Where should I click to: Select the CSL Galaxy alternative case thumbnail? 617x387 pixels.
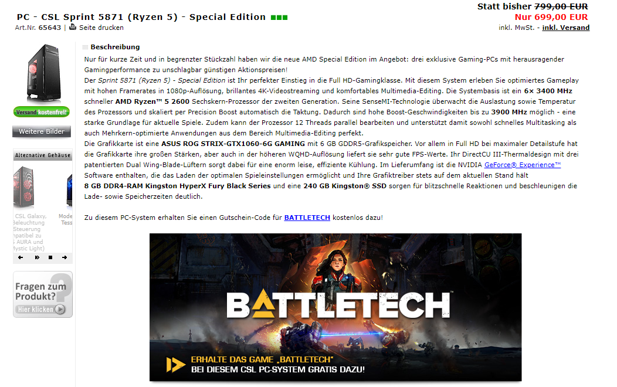24,187
